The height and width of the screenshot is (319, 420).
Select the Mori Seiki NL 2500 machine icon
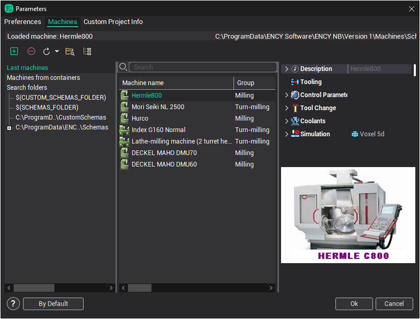coord(125,107)
